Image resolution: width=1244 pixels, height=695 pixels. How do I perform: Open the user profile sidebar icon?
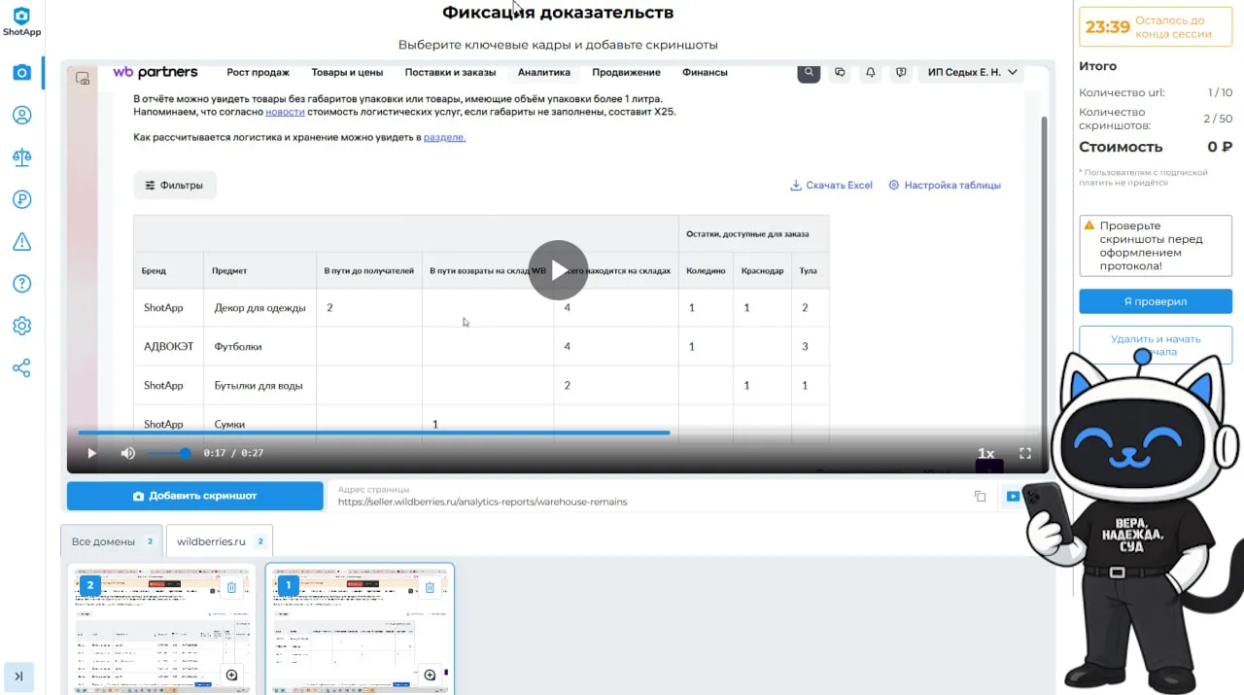tap(21, 116)
